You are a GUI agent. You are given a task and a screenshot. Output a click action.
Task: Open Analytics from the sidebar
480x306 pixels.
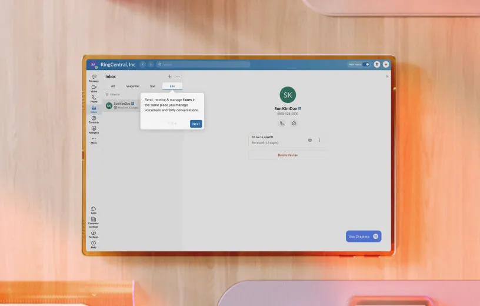pyautogui.click(x=94, y=130)
